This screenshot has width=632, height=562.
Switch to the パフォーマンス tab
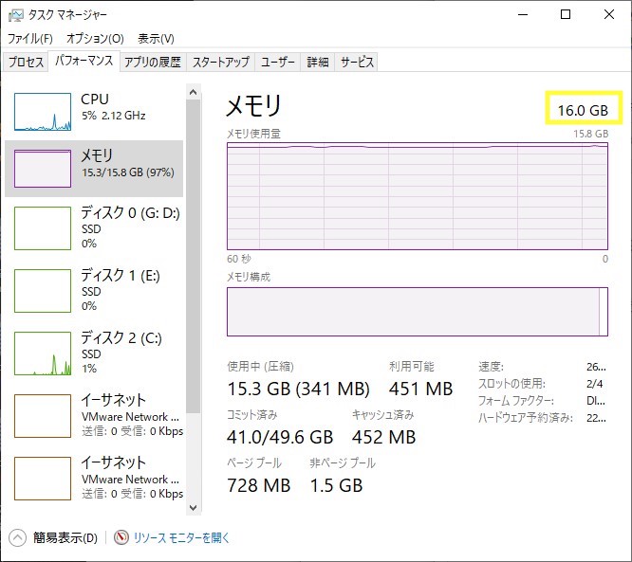pyautogui.click(x=84, y=62)
